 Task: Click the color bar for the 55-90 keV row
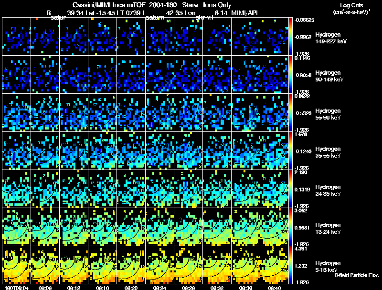(x=290, y=113)
